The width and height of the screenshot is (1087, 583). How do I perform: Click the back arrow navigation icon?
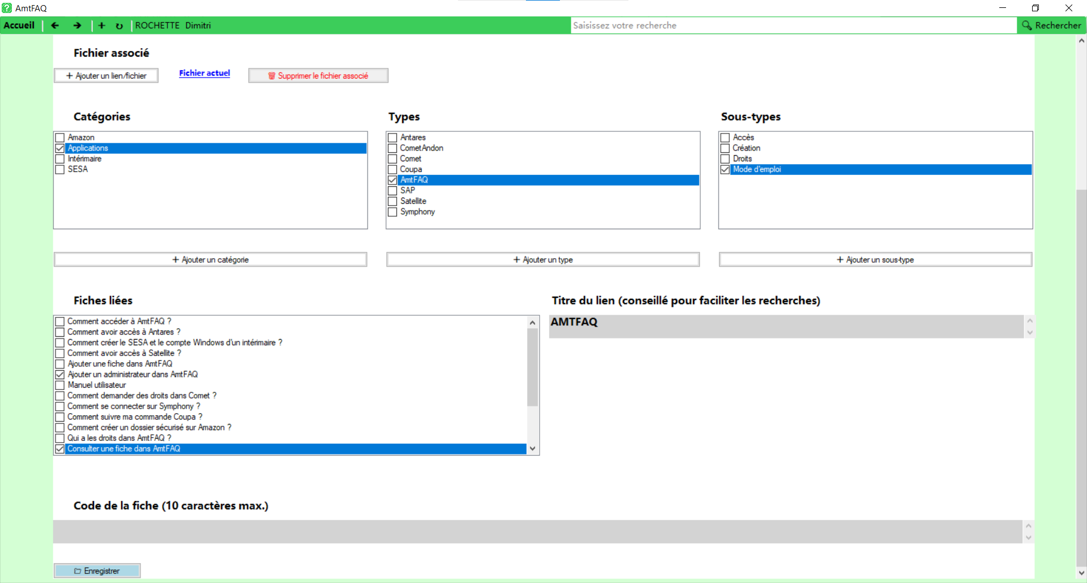(x=55, y=25)
